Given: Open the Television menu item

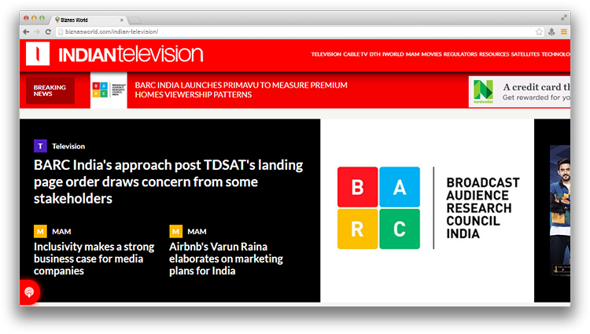Looking at the screenshot, I should (x=326, y=54).
